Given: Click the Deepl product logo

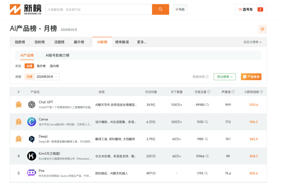Looking at the screenshot, I should pyautogui.click(x=32, y=139).
